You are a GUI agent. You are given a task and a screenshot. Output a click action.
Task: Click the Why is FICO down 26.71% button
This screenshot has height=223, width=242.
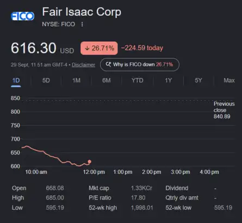tap(140, 64)
